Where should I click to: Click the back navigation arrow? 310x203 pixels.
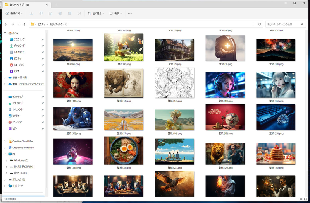pyautogui.click(x=6, y=24)
